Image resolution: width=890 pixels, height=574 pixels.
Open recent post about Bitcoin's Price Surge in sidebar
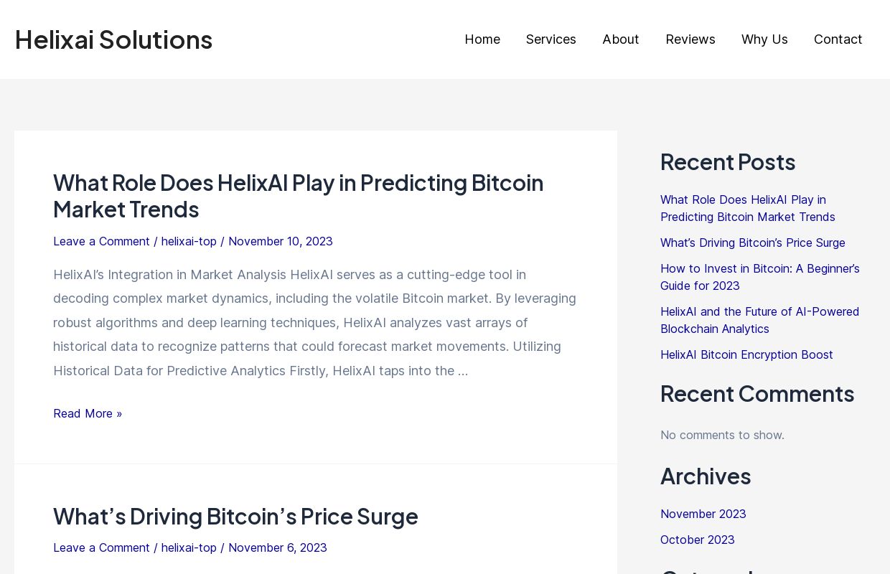(752, 243)
